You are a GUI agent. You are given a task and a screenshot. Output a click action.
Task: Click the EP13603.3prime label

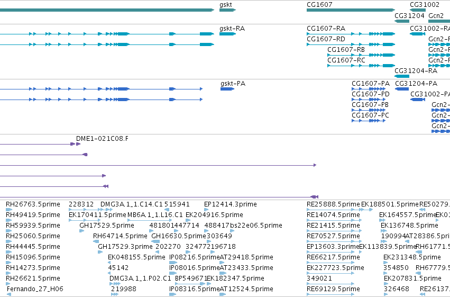pos(333,247)
